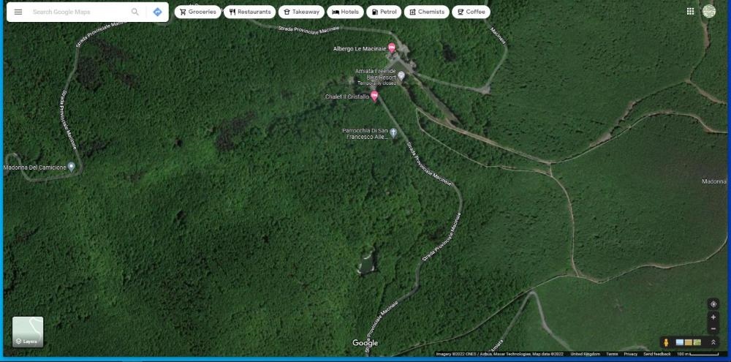
Task: Toggle Street View Pegman
Action: point(666,342)
